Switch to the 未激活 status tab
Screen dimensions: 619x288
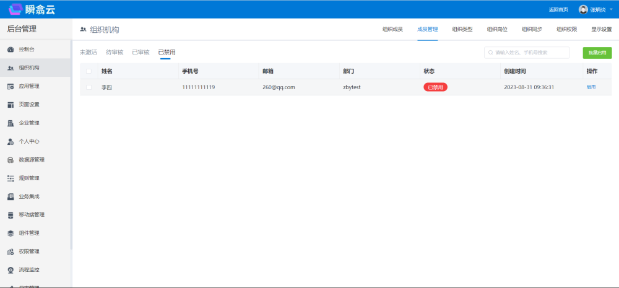[89, 53]
